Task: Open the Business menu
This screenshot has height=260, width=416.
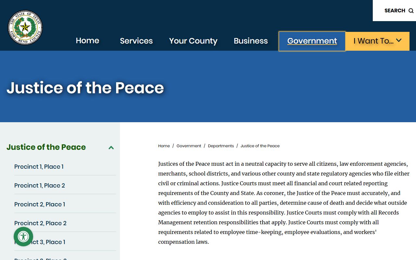Action: (251, 41)
